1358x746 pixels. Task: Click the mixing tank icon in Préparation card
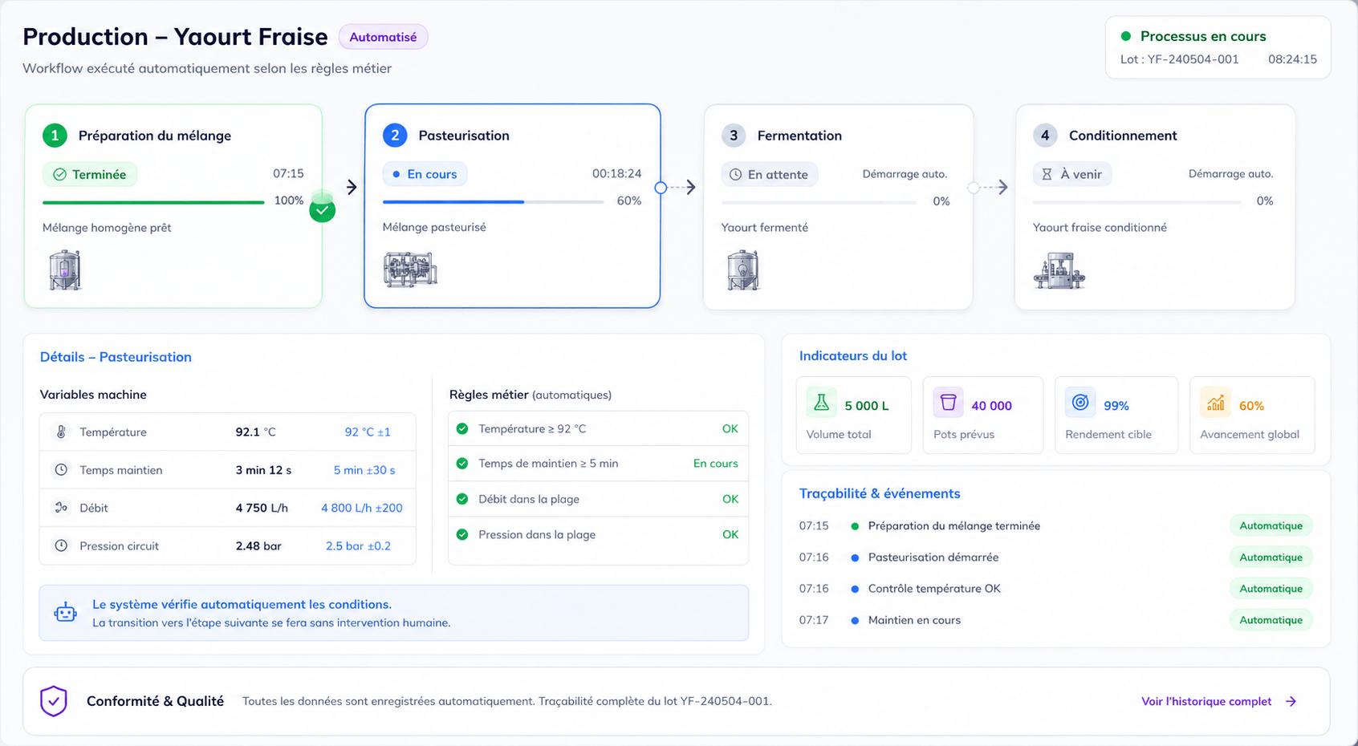tap(65, 270)
